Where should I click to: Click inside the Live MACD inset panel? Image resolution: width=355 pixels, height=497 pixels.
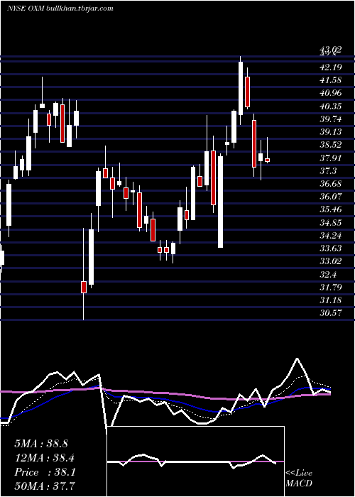pos(195,461)
